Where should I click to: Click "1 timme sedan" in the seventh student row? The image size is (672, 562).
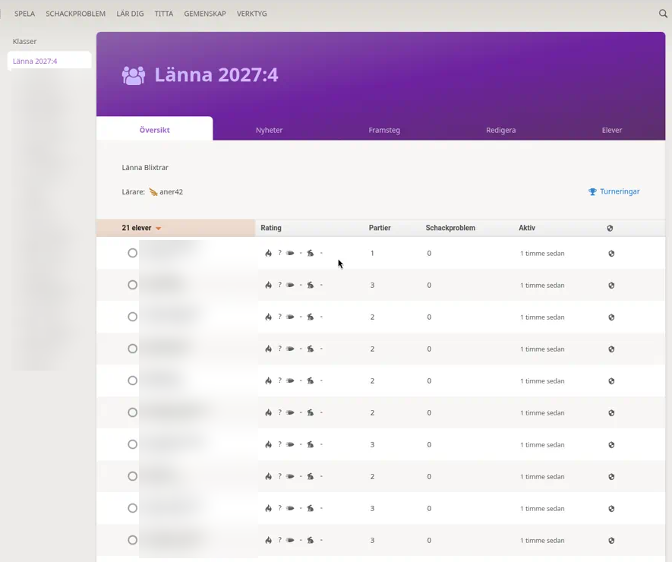point(542,445)
